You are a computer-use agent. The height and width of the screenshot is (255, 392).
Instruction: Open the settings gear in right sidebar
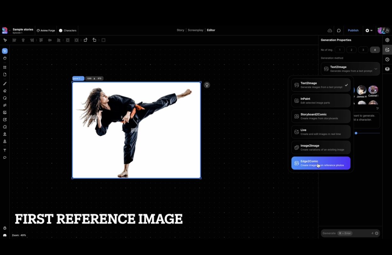point(387,40)
